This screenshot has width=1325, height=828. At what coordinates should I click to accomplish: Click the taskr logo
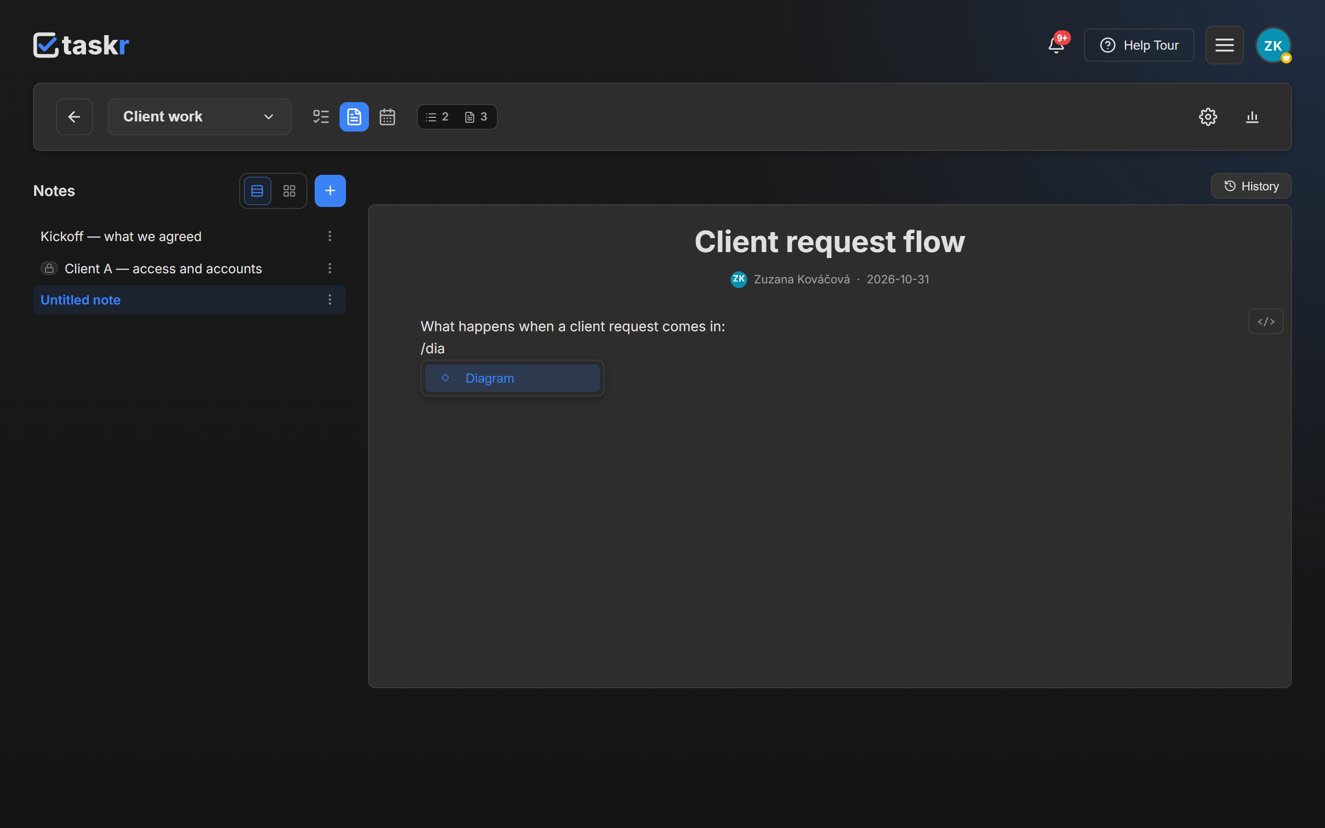pyautogui.click(x=81, y=45)
